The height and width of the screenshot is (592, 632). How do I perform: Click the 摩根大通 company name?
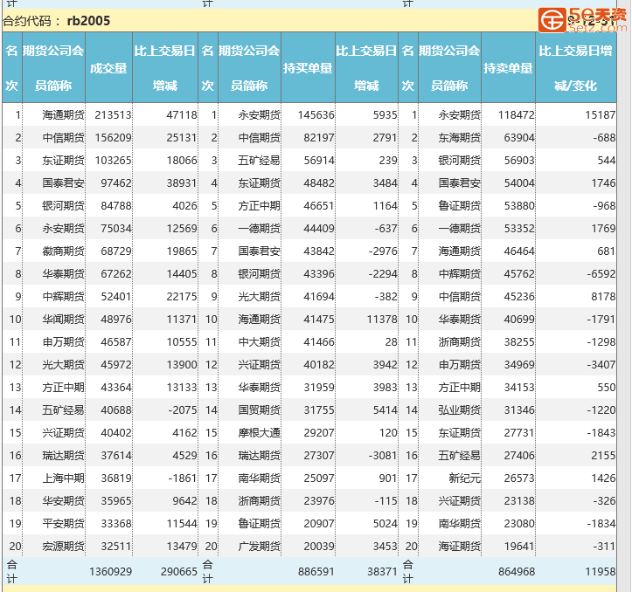pos(259,432)
